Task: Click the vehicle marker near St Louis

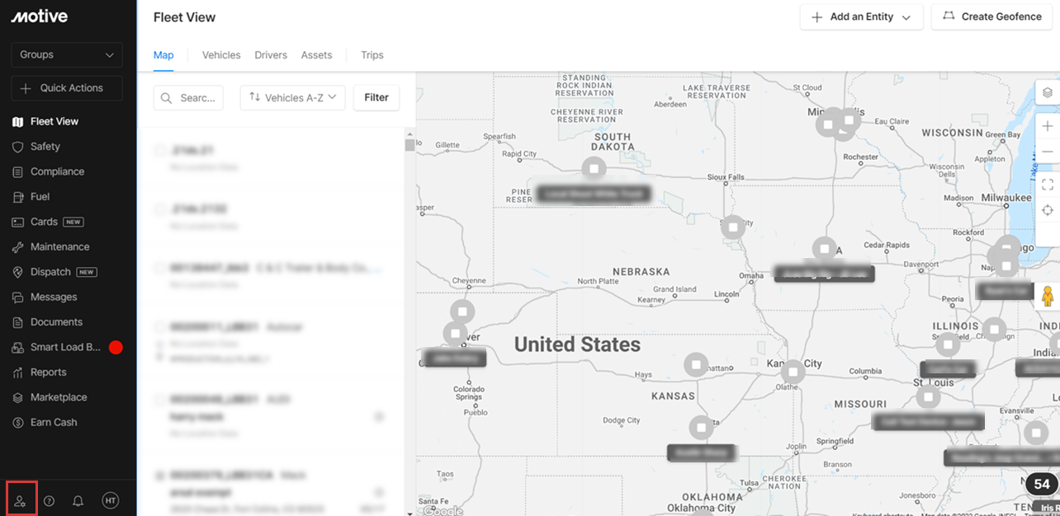Action: click(929, 397)
